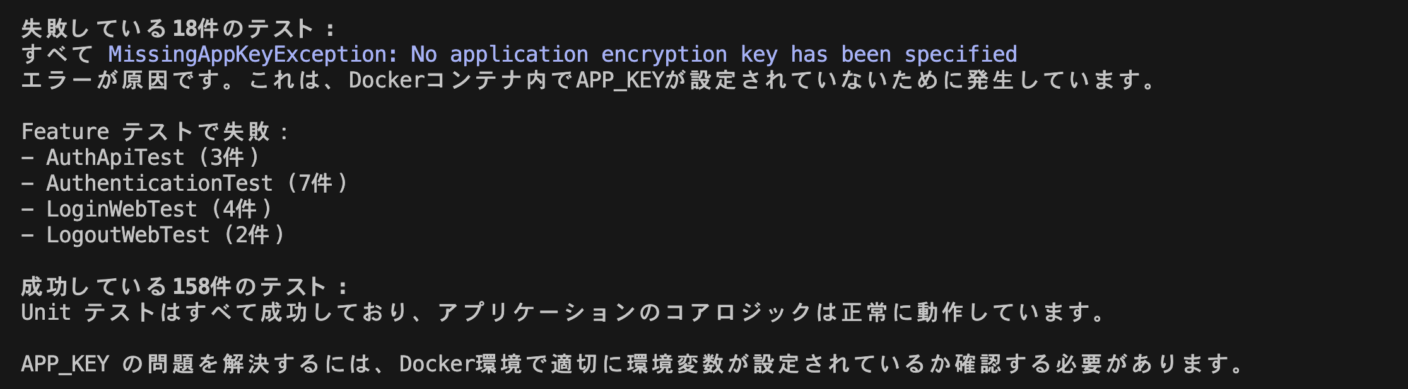Click "環境変数" in the last sentence
The image size is (1408, 389).
676,364
